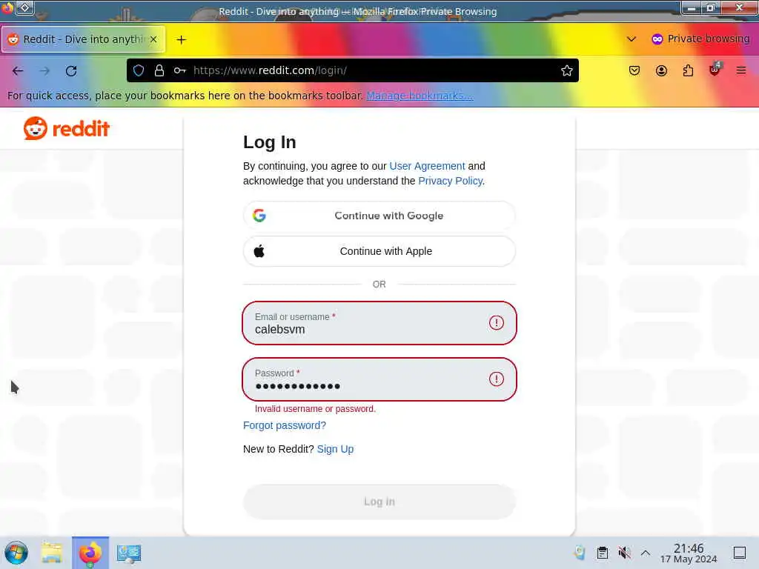Open the Forgot password link
This screenshot has width=759, height=569.
click(x=285, y=425)
